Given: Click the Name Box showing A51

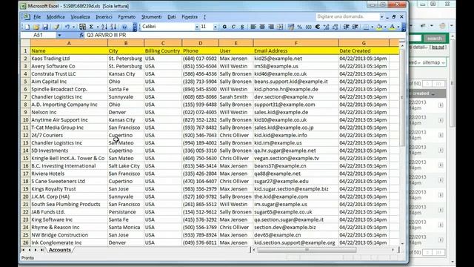Looking at the screenshot, I should [38, 35].
